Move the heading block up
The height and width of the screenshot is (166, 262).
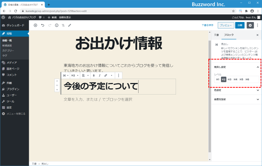point(57,81)
